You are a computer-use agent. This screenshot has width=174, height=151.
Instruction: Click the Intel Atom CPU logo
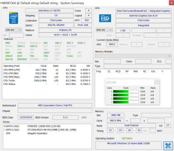pos(14,18)
